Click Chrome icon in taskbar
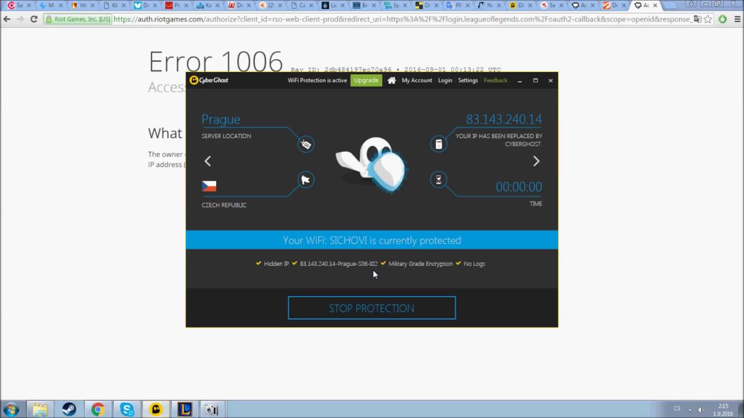744x418 pixels. coord(98,409)
